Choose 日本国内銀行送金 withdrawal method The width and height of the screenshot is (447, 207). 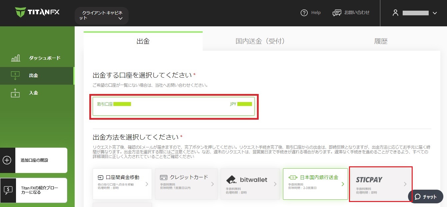click(315, 184)
